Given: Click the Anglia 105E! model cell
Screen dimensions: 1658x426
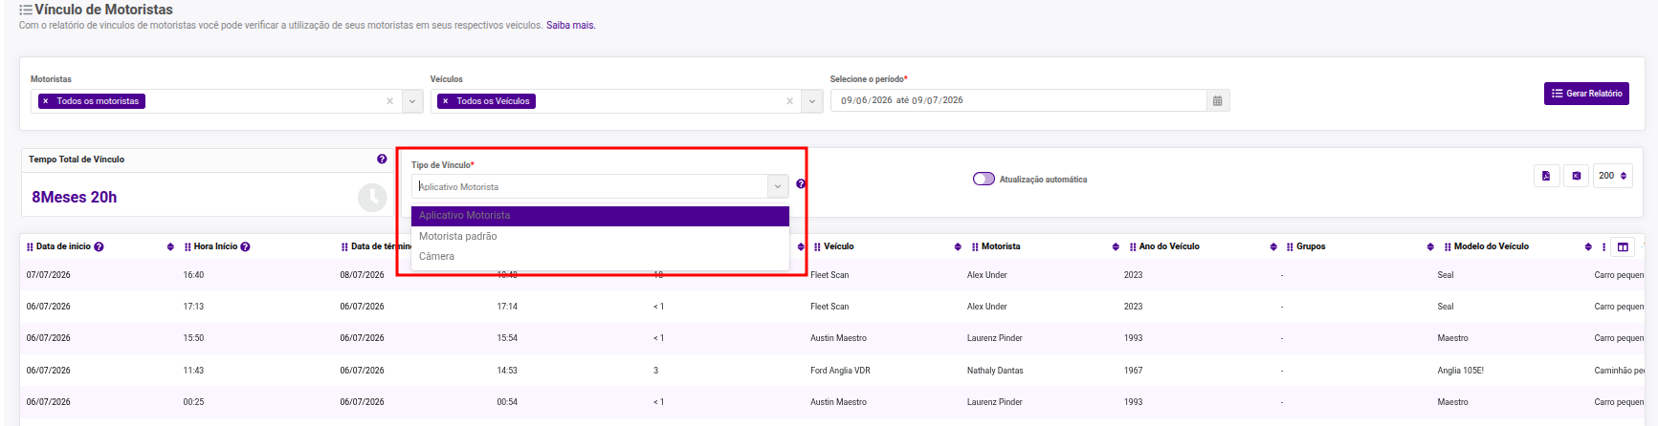Looking at the screenshot, I should [x=1460, y=371].
